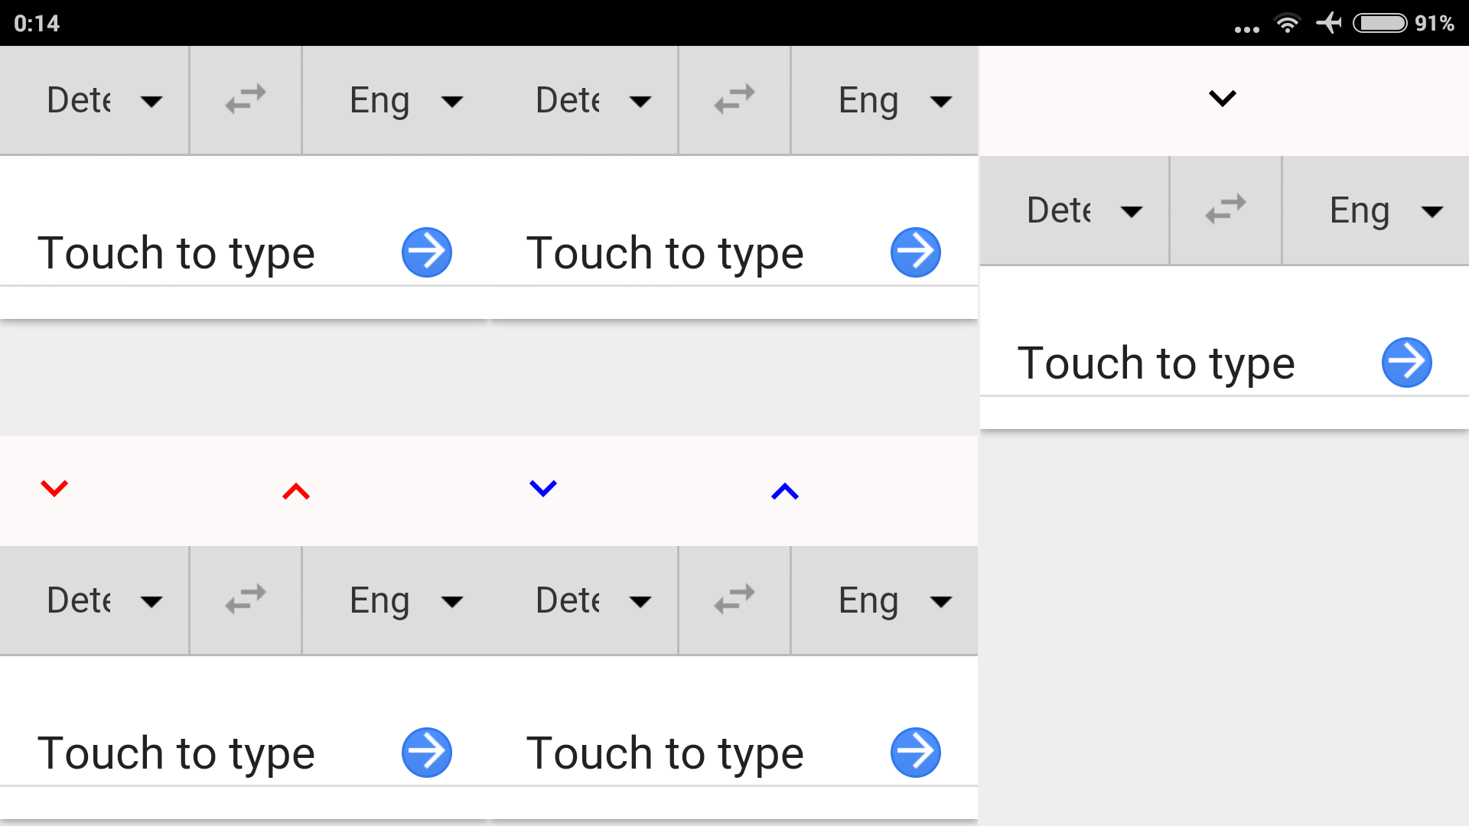Viewport: 1469px width, 826px height.
Task: Select the swap languages icon in the bottom widget
Action: click(245, 600)
